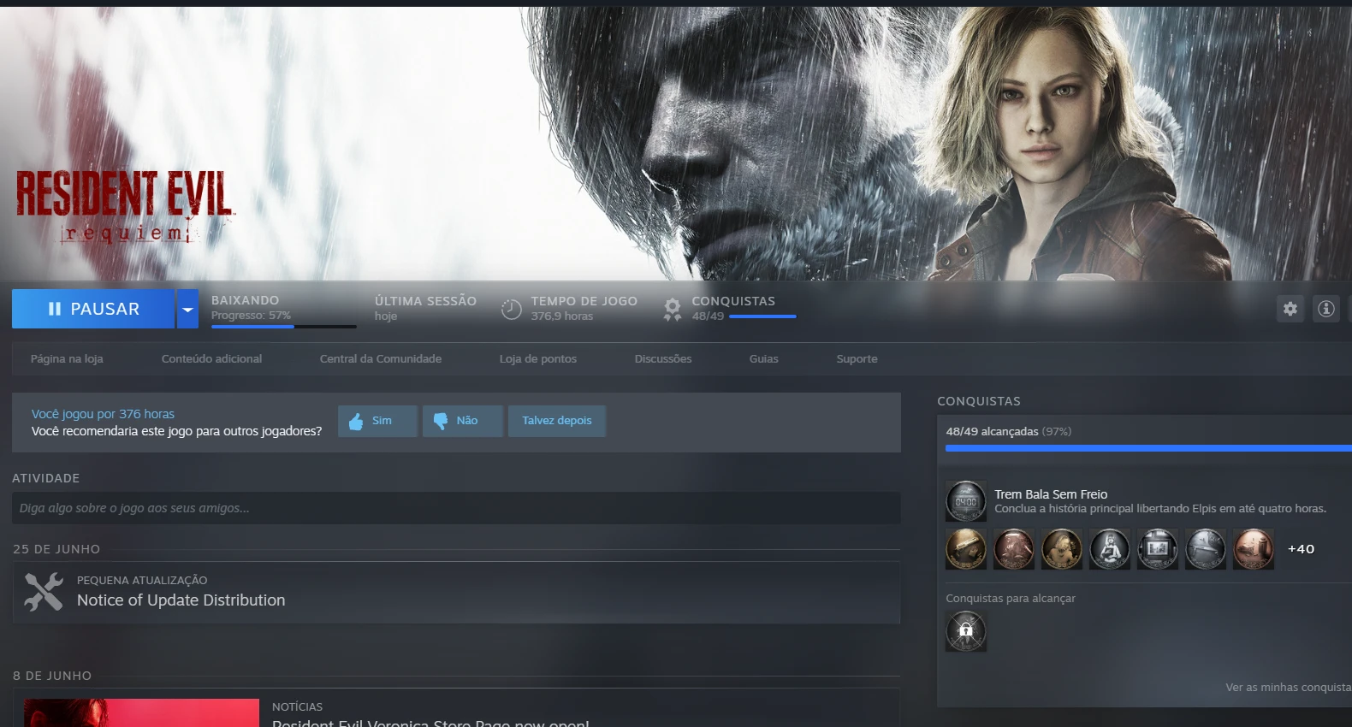Pause the download with the PAUSAR button
The height and width of the screenshot is (727, 1352).
click(93, 309)
